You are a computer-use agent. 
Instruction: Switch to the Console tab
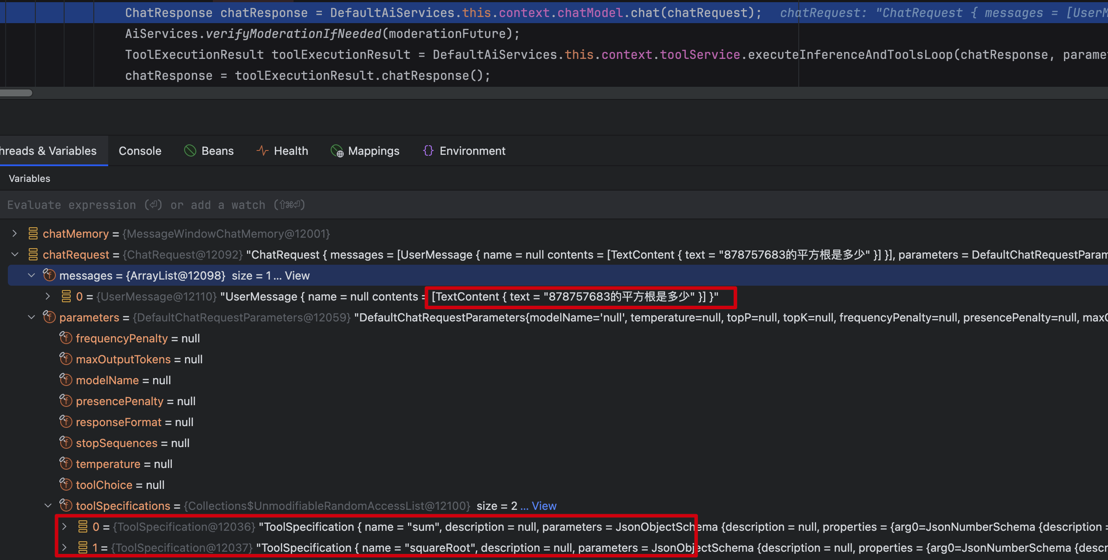pyautogui.click(x=140, y=151)
